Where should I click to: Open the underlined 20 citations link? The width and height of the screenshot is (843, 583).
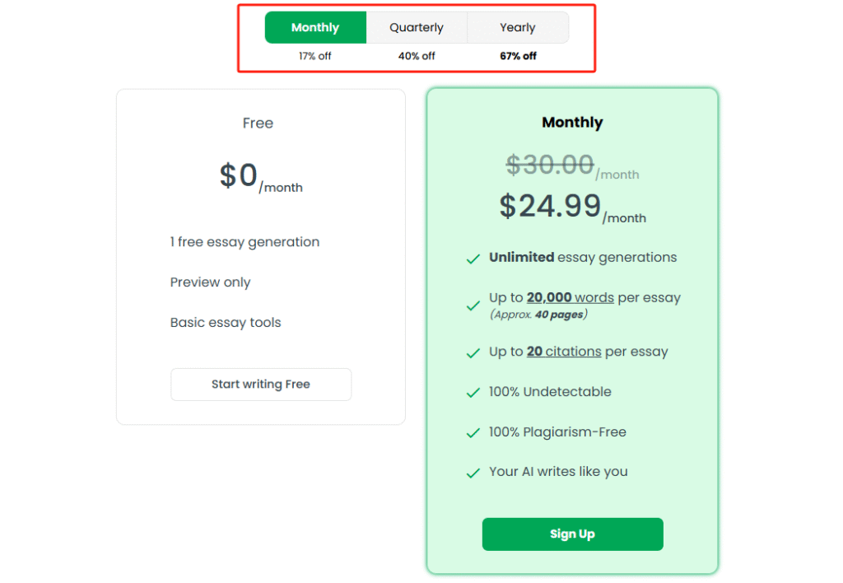click(x=564, y=352)
